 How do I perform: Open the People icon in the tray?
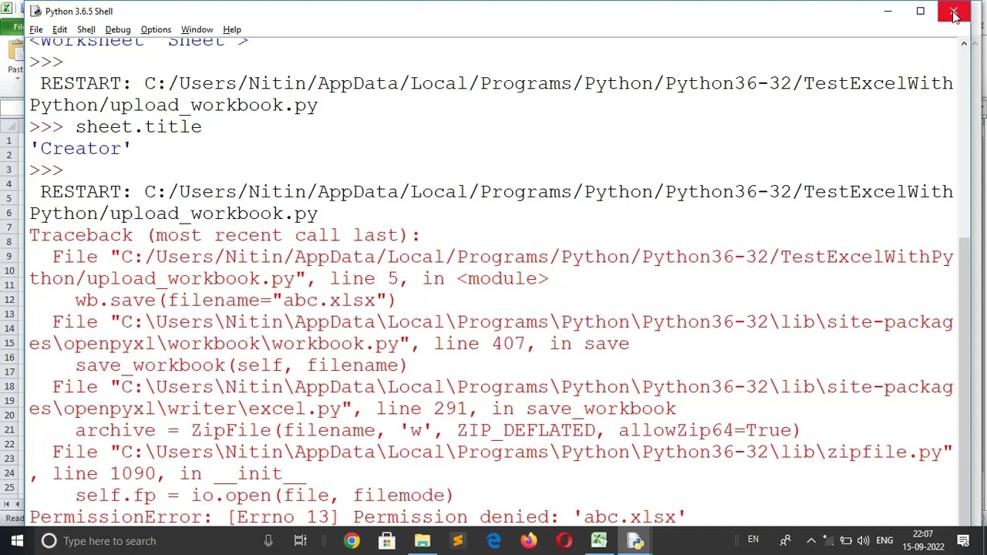pyautogui.click(x=785, y=540)
